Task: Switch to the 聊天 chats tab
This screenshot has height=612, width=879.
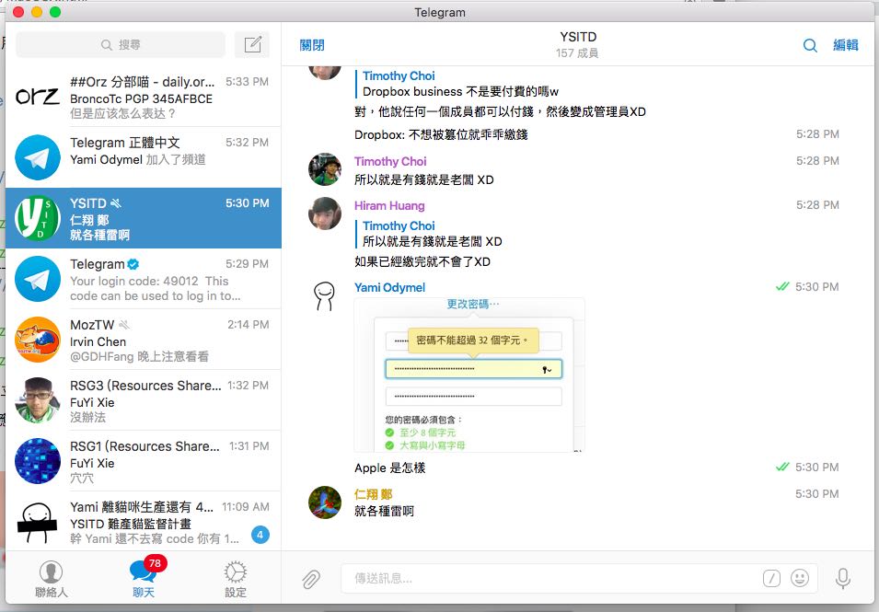Action: click(144, 579)
